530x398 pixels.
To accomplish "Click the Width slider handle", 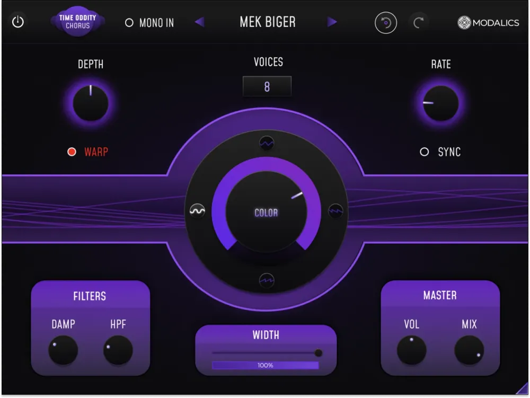I will pyautogui.click(x=318, y=353).
